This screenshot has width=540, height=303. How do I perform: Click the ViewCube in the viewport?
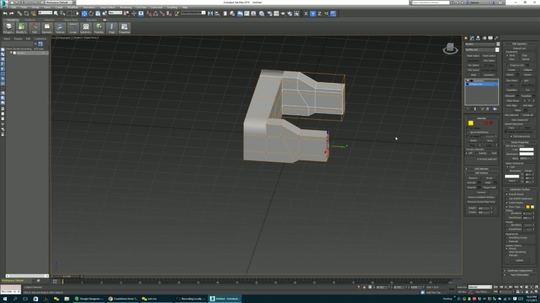pos(450,48)
